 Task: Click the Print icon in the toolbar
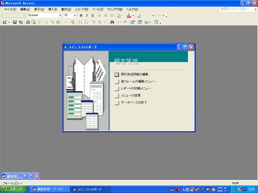pos(28,22)
